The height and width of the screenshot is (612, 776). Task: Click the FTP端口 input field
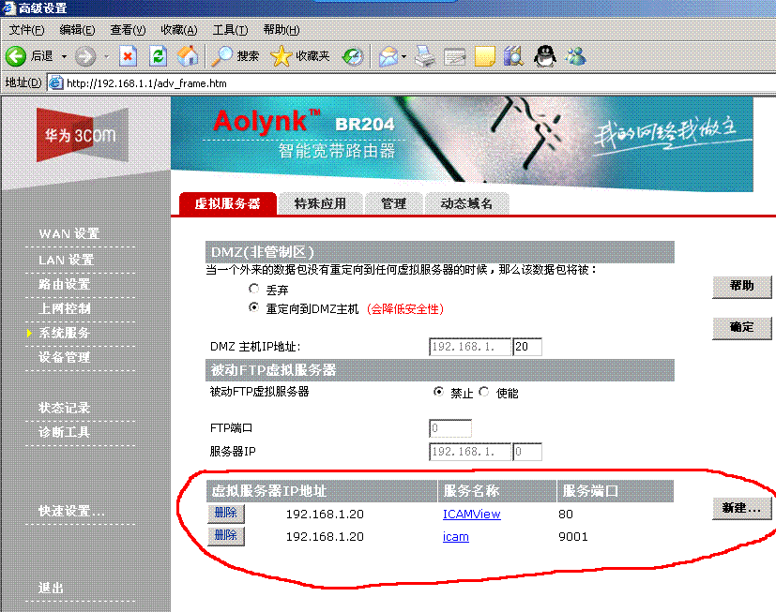450,428
